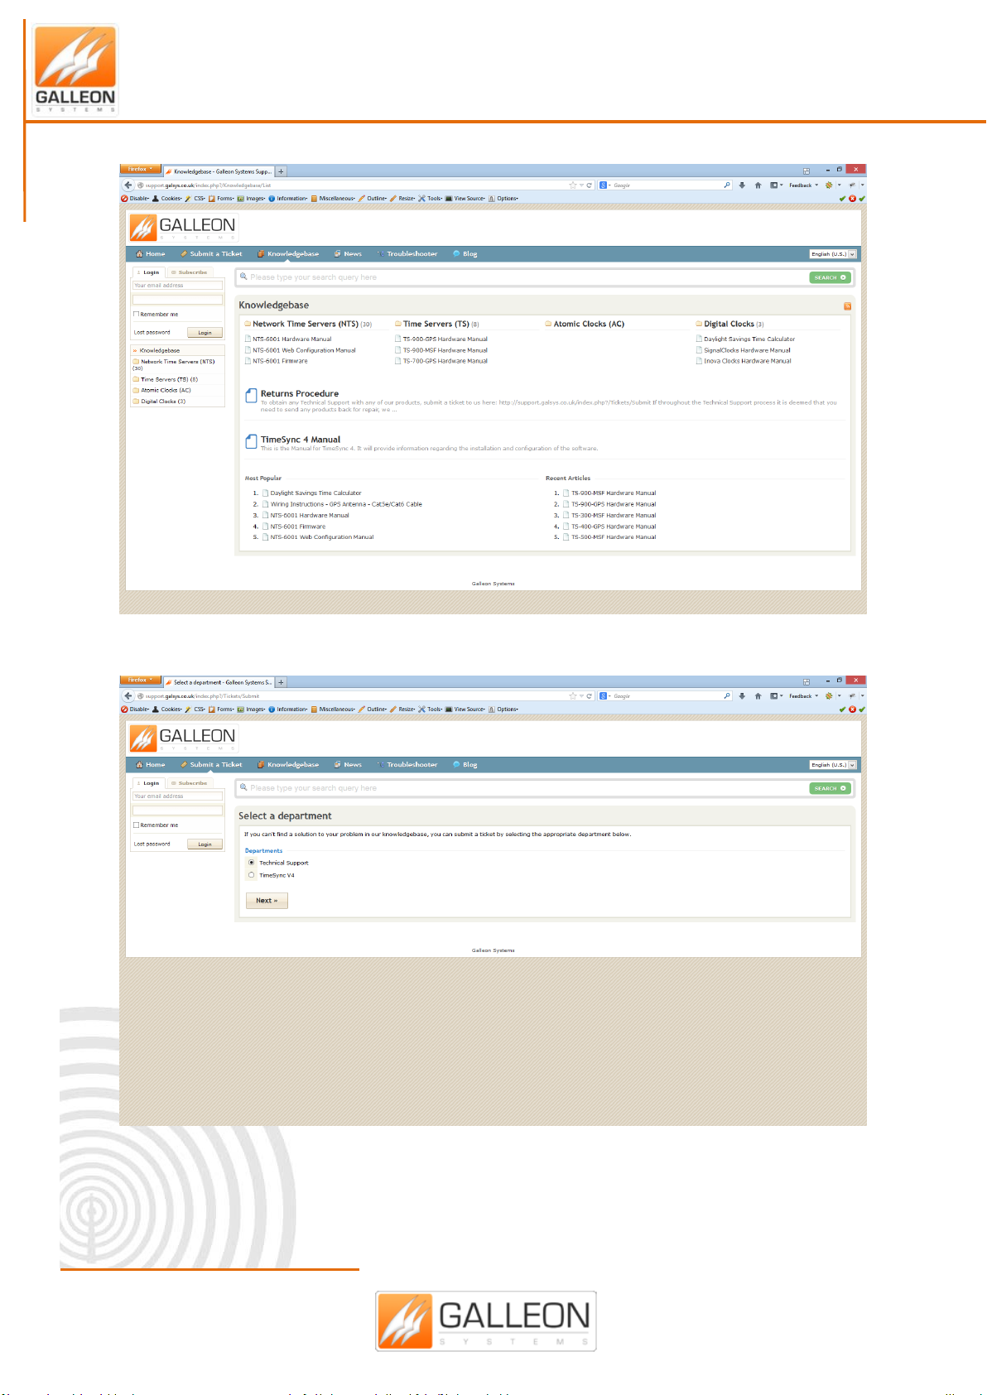Click the Next » button
The height and width of the screenshot is (1395, 987).
pyautogui.click(x=267, y=901)
